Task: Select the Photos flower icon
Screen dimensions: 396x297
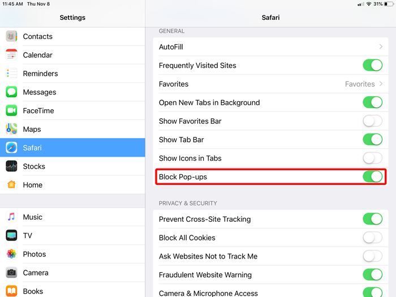Action: click(11, 254)
